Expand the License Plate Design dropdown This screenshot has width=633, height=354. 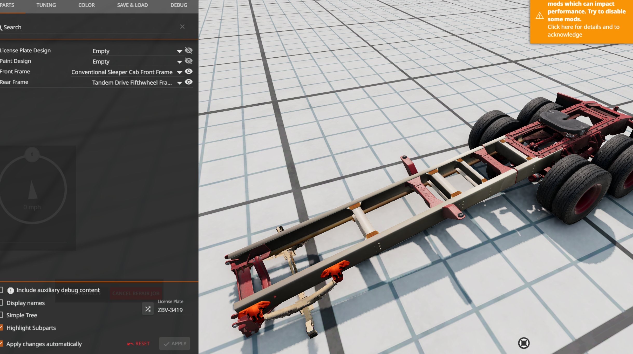point(179,51)
